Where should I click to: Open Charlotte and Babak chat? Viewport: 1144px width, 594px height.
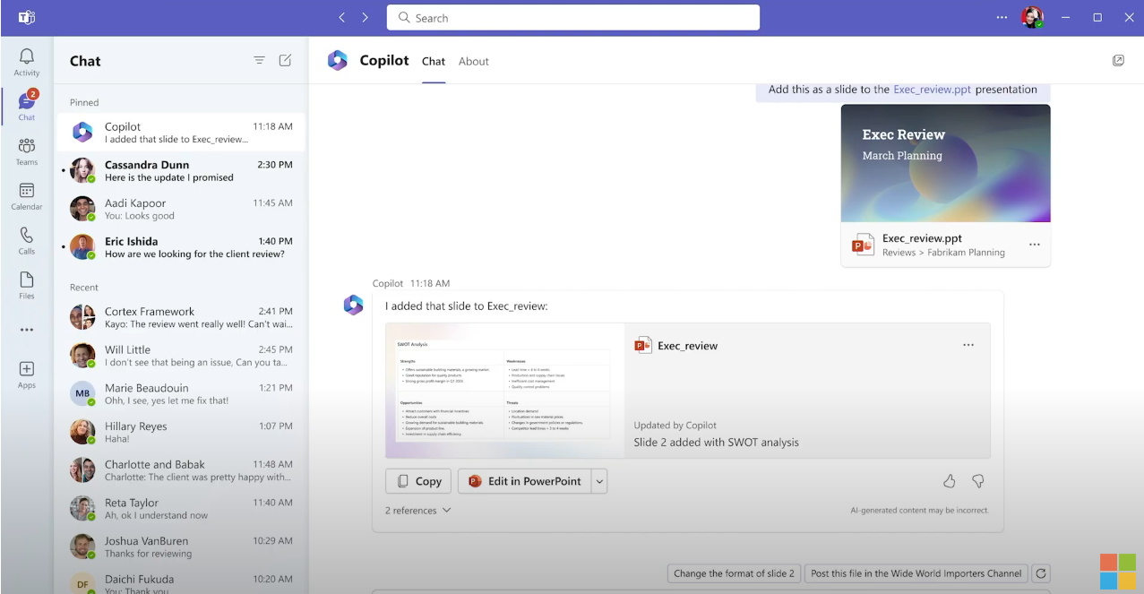tap(181, 470)
